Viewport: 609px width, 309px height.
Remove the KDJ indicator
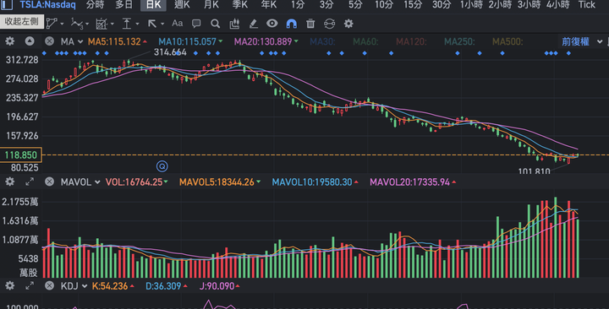pos(49,285)
